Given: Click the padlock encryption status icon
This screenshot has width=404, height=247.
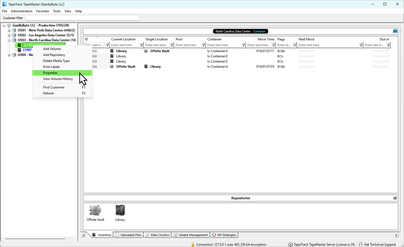Looking at the screenshot, I should click(193, 245).
